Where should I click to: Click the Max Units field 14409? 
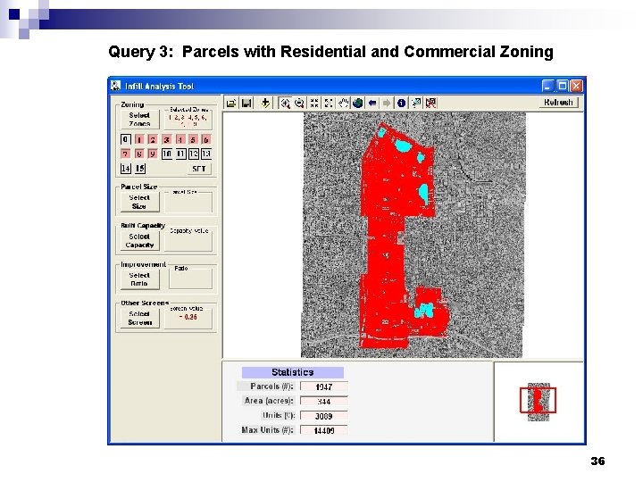tap(324, 430)
